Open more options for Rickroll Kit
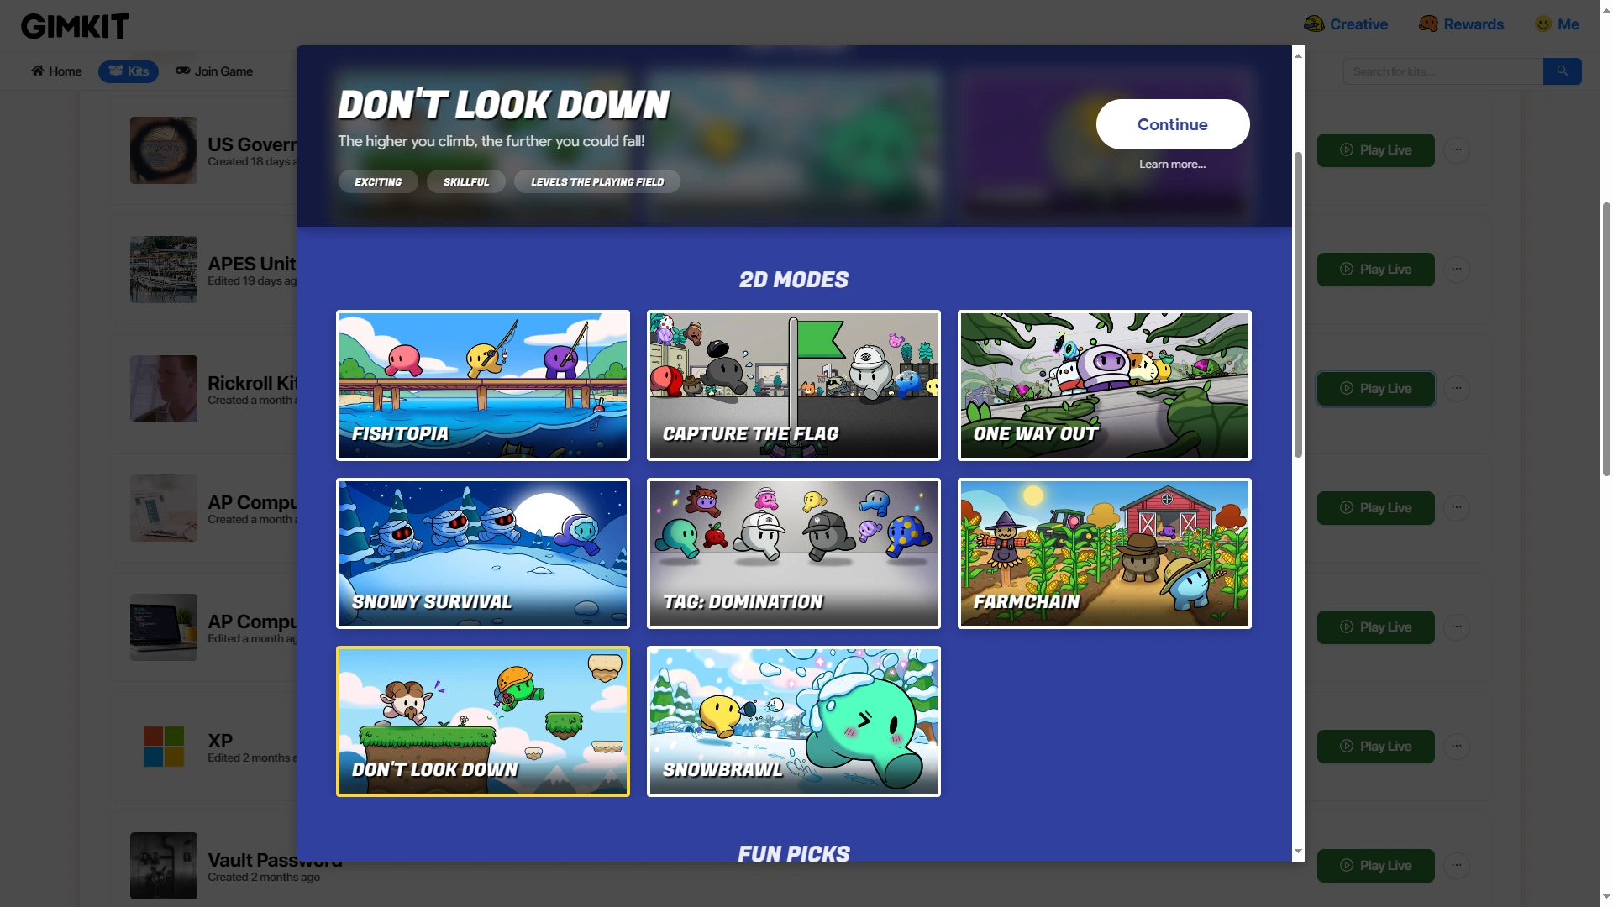Image resolution: width=1613 pixels, height=907 pixels. coord(1457,389)
